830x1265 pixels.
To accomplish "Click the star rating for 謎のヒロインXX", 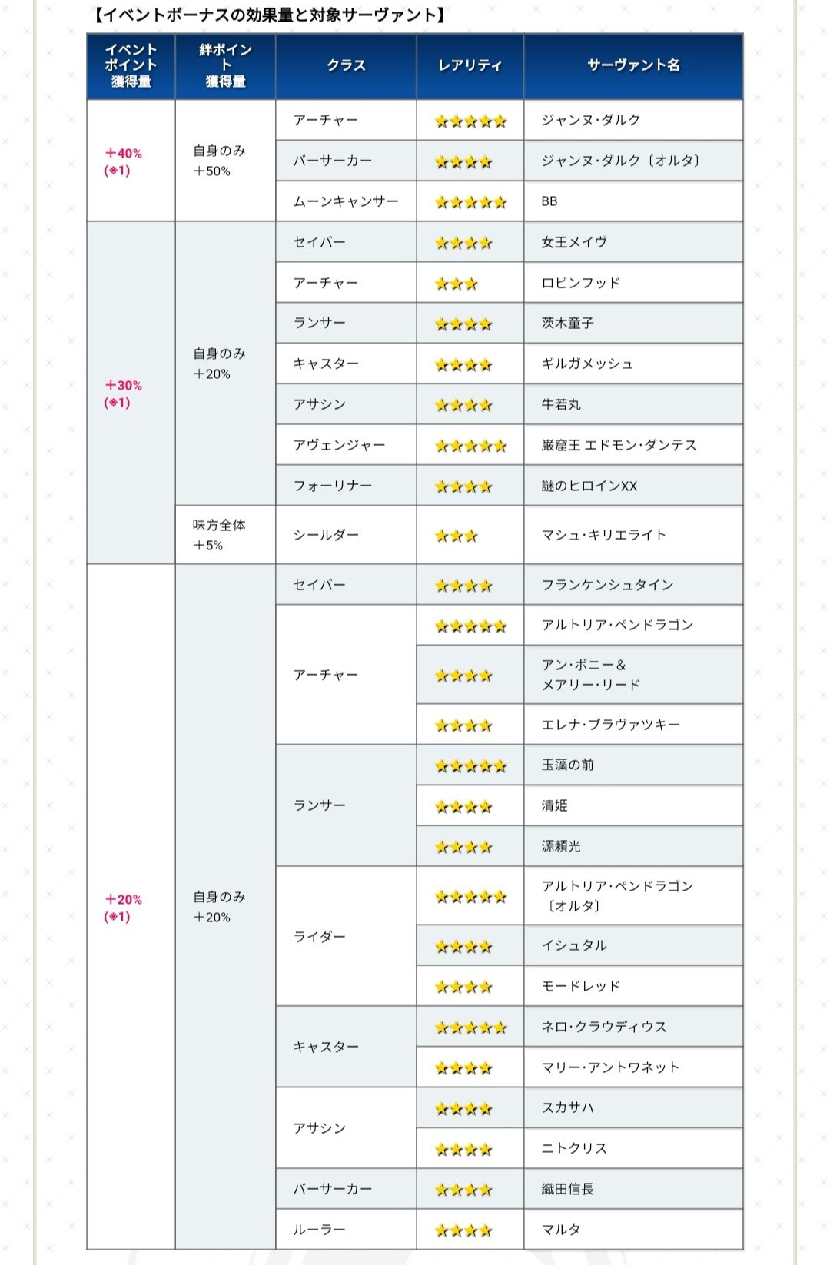I will point(463,486).
